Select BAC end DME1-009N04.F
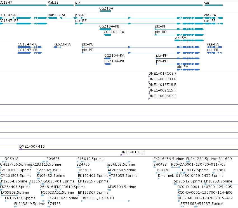The image size is (238, 208). coord(162,96)
